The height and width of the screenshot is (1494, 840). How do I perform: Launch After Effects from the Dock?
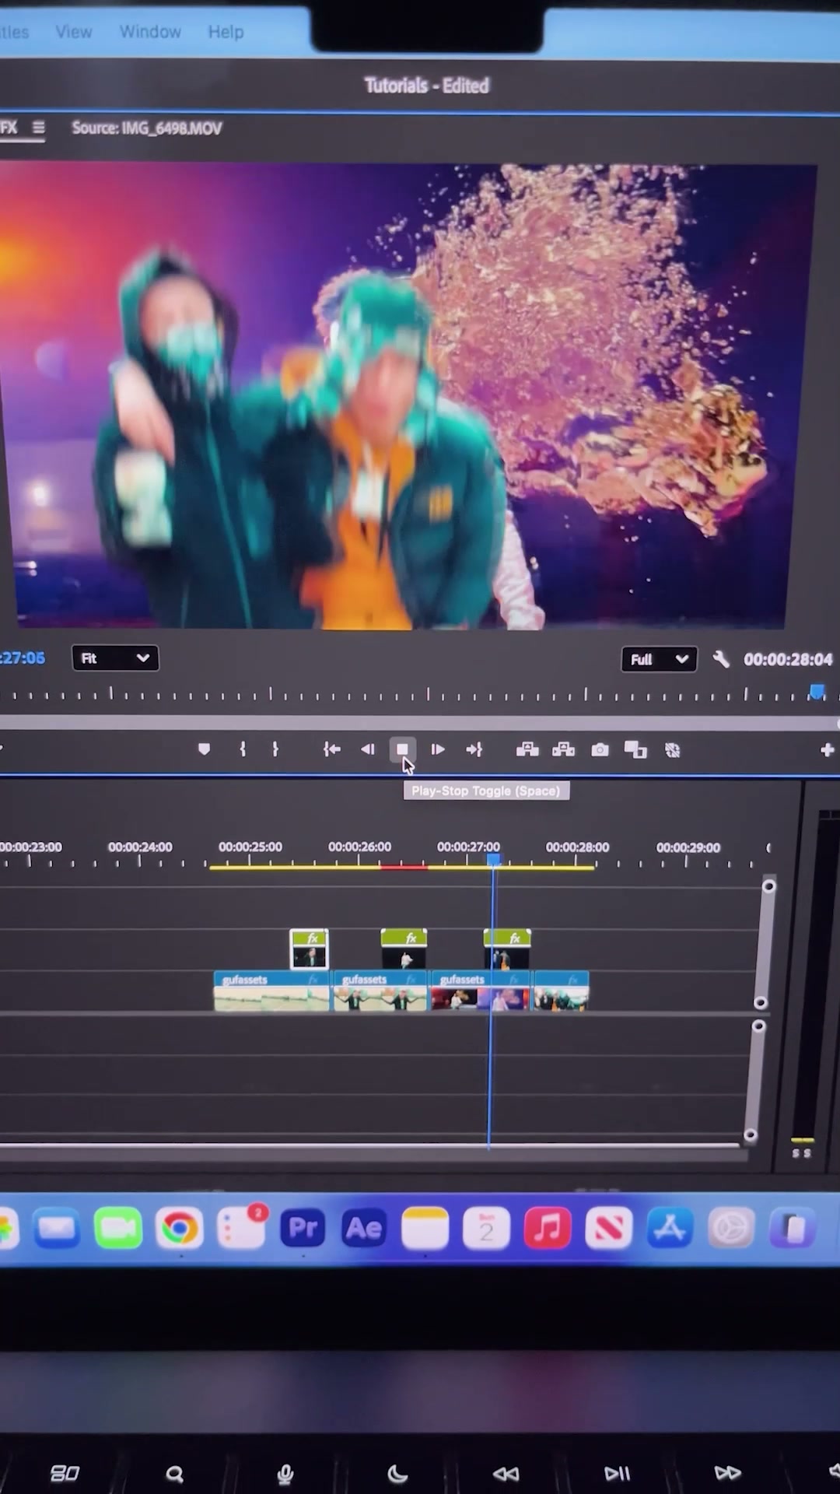pyautogui.click(x=364, y=1229)
